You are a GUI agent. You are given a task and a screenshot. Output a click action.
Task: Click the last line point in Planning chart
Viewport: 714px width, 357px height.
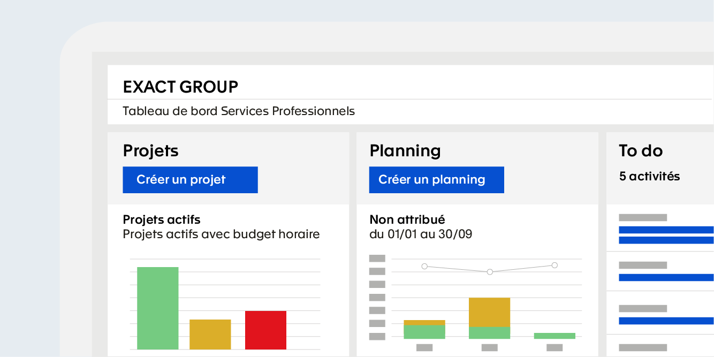555,265
